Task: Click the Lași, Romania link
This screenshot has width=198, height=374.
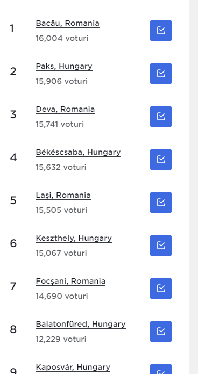Action: click(x=63, y=195)
